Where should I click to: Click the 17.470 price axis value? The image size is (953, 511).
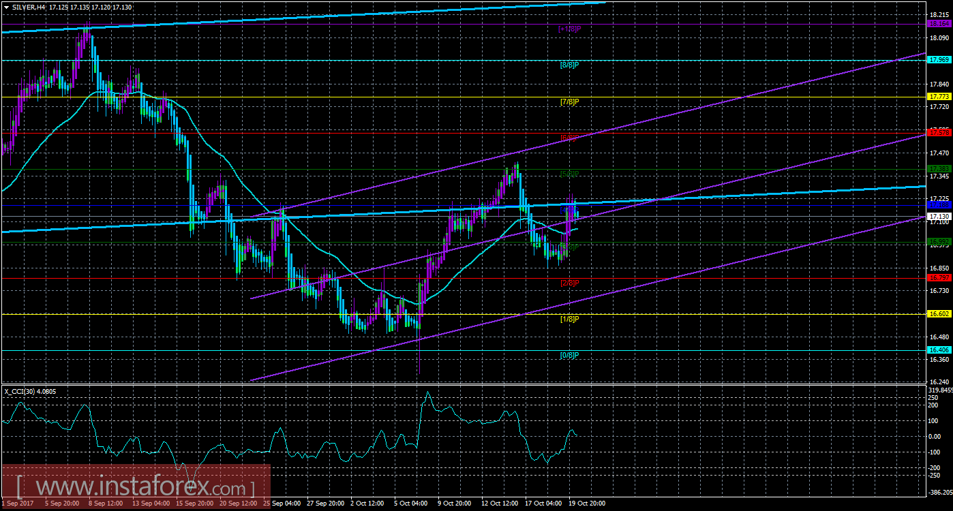click(939, 153)
